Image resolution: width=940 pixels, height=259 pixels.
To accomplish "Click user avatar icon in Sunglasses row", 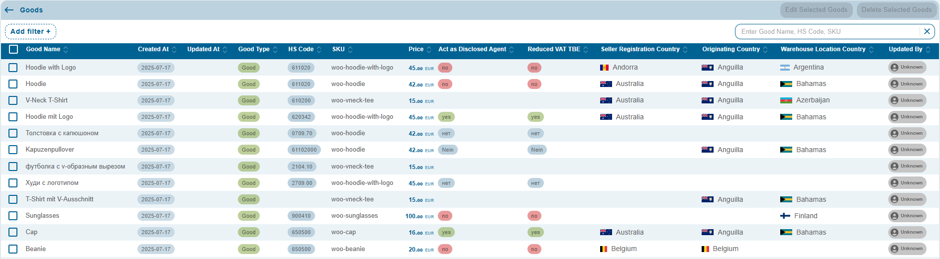I will point(894,216).
